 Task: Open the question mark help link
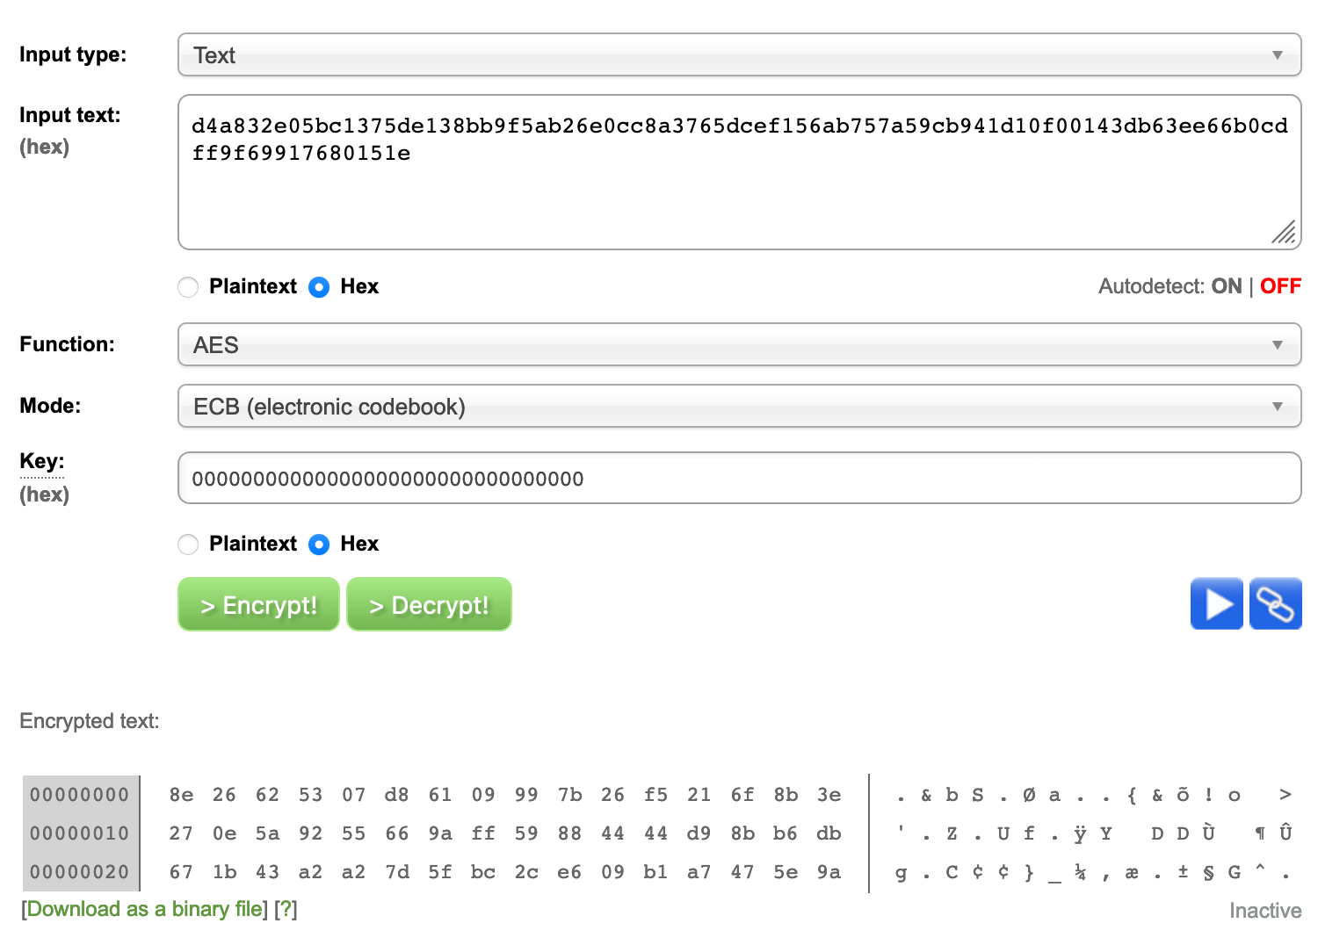286,909
